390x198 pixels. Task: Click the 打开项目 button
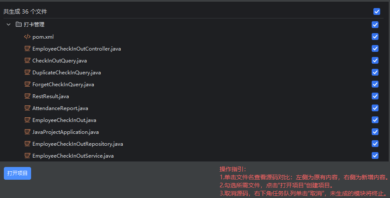(17, 173)
